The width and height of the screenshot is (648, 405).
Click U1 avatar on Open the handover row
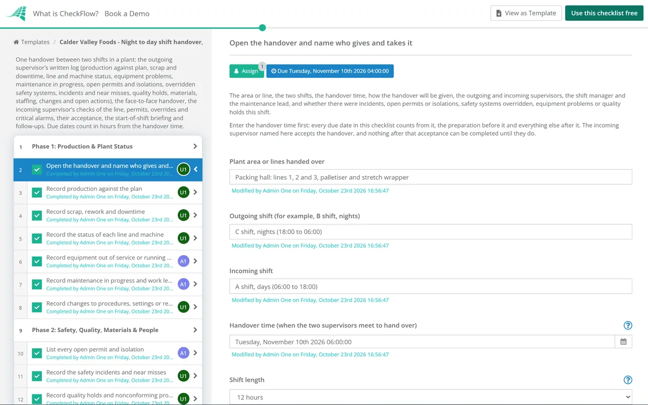click(183, 170)
